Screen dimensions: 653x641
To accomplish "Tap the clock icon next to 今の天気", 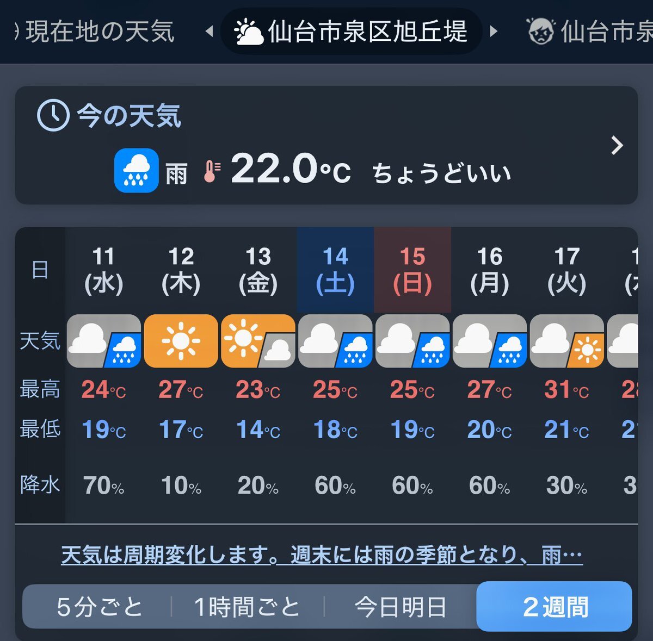I will (53, 115).
